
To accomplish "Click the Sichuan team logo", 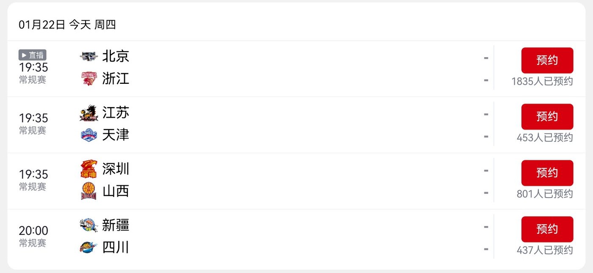I will click(x=89, y=247).
